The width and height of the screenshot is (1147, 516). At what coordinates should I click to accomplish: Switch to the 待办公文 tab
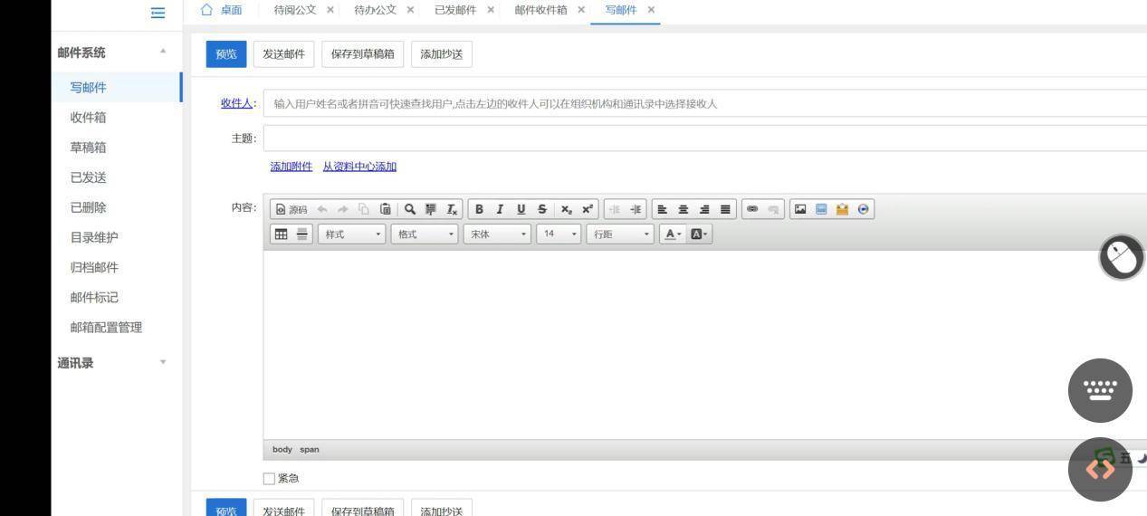coord(375,10)
